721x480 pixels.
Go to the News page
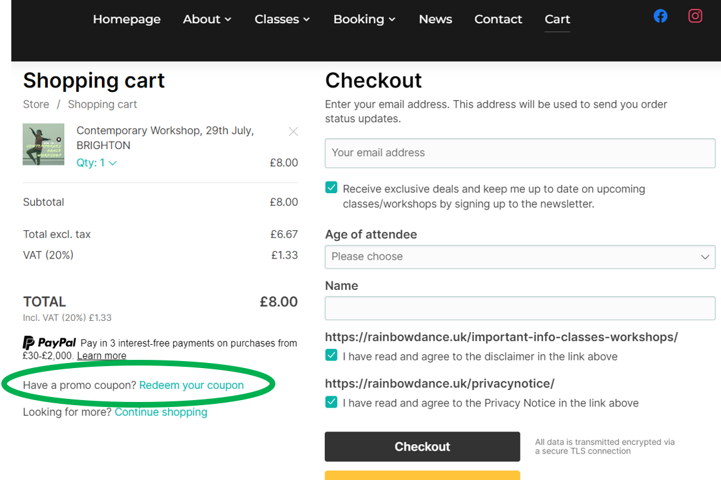coord(435,20)
